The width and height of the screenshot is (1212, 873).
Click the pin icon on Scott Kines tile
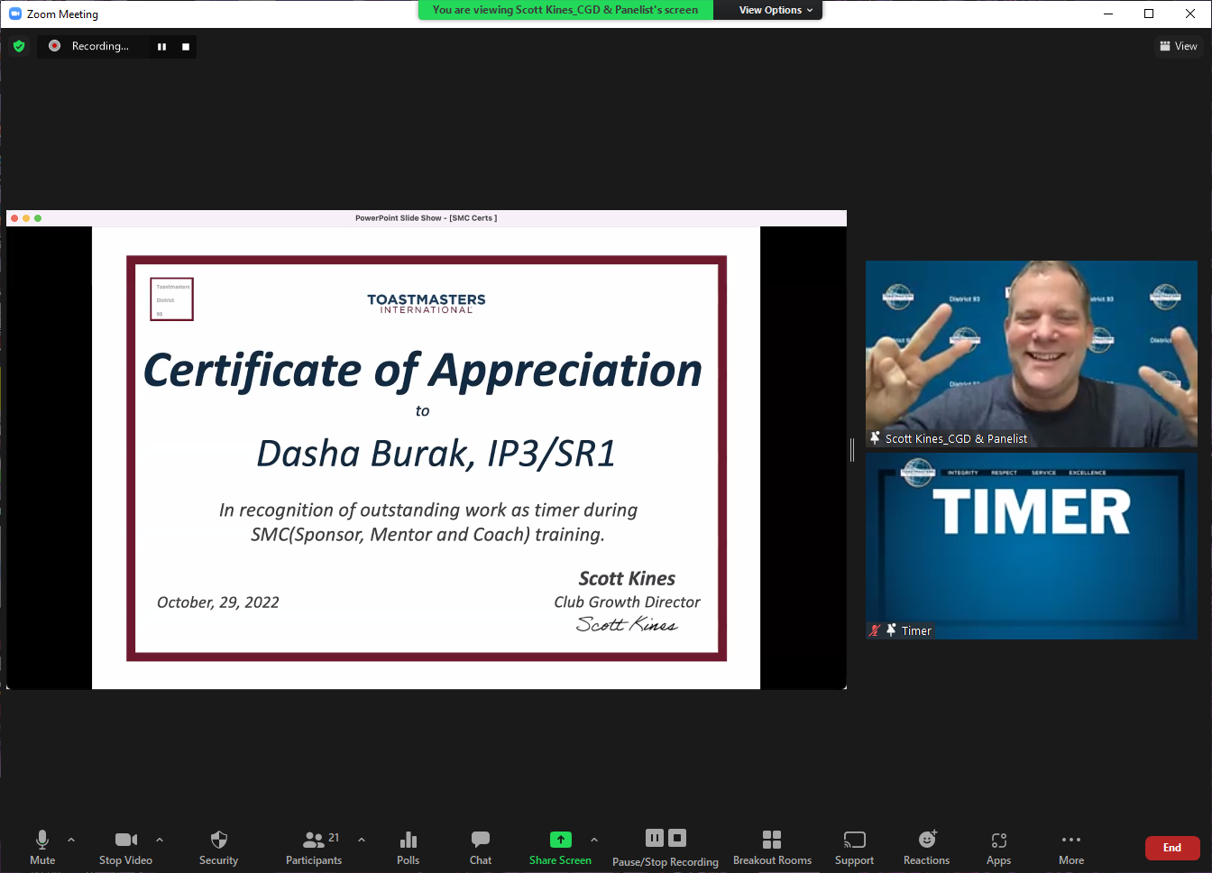click(x=875, y=438)
